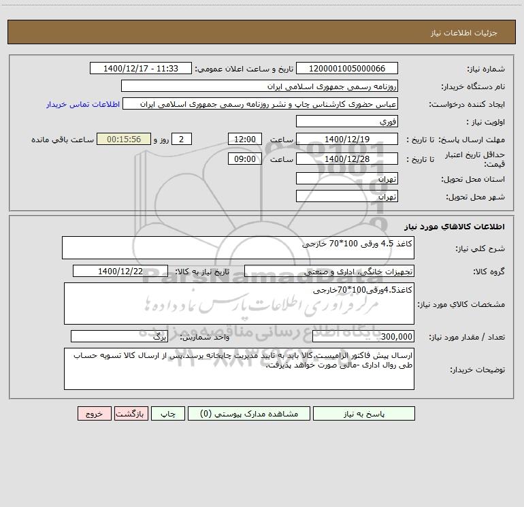The width and height of the screenshot is (524, 507).
Task: Click the priority field فوری
Action: (x=347, y=121)
